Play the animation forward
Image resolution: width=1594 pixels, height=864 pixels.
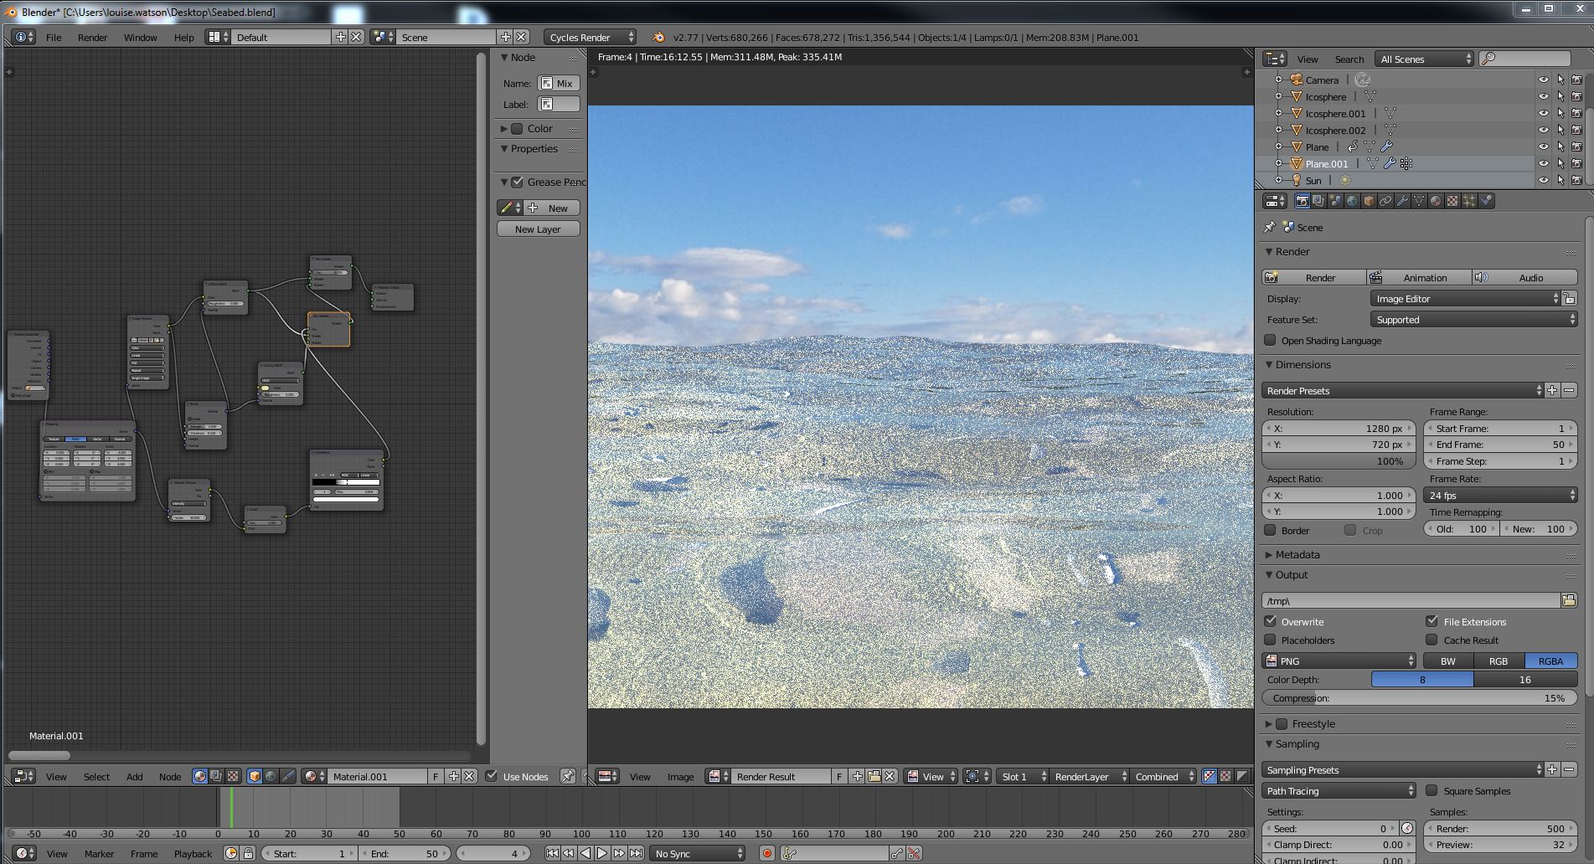pyautogui.click(x=602, y=853)
